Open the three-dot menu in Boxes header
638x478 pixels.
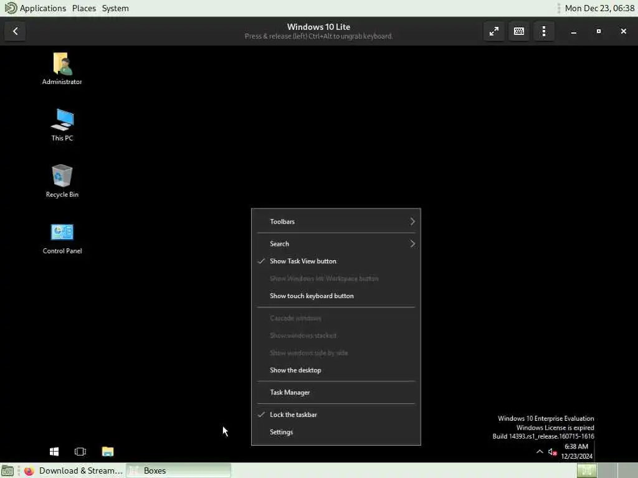click(x=543, y=31)
